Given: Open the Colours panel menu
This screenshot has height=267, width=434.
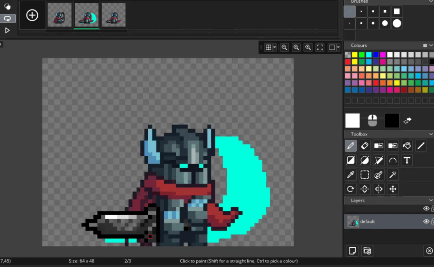Looking at the screenshot, I should coord(425,45).
